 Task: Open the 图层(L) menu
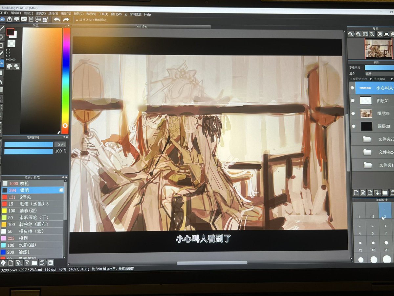(28, 13)
